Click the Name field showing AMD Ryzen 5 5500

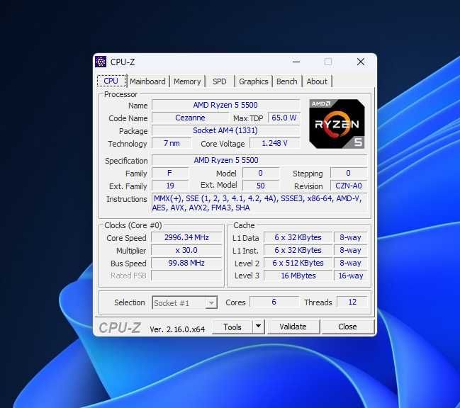pyautogui.click(x=225, y=105)
